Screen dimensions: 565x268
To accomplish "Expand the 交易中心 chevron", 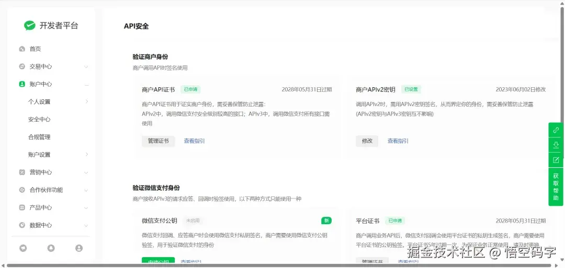I will click(x=86, y=67).
